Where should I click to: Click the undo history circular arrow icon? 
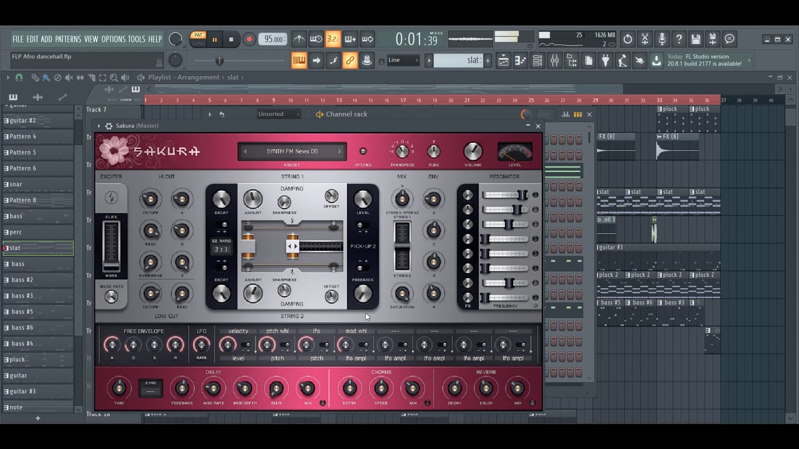(627, 39)
